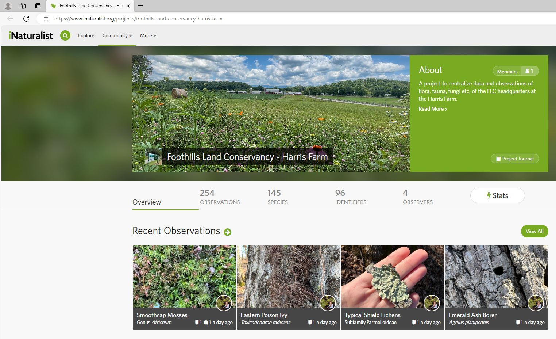Expand About with Read More
The image size is (556, 339).
432,108
